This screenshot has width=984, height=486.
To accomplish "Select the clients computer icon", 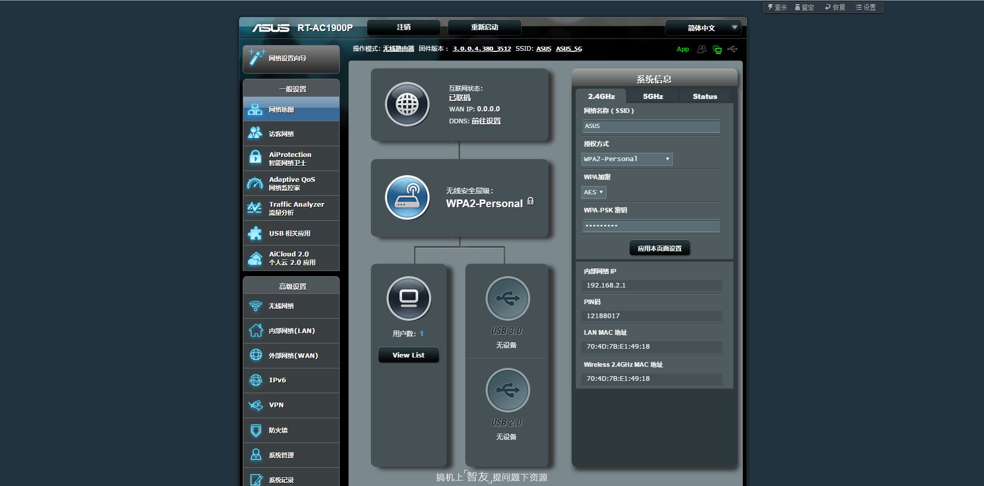I will click(409, 298).
